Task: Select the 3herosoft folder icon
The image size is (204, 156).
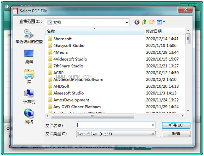Action: point(50,39)
